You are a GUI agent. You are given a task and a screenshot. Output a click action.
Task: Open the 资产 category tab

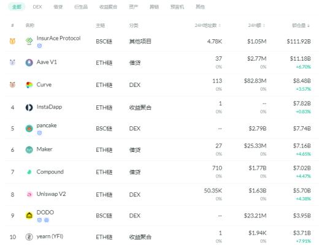pyautogui.click(x=134, y=7)
